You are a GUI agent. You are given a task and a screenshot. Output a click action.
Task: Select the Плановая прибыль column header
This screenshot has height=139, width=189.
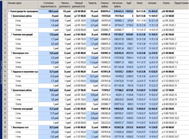(x=105, y=5)
